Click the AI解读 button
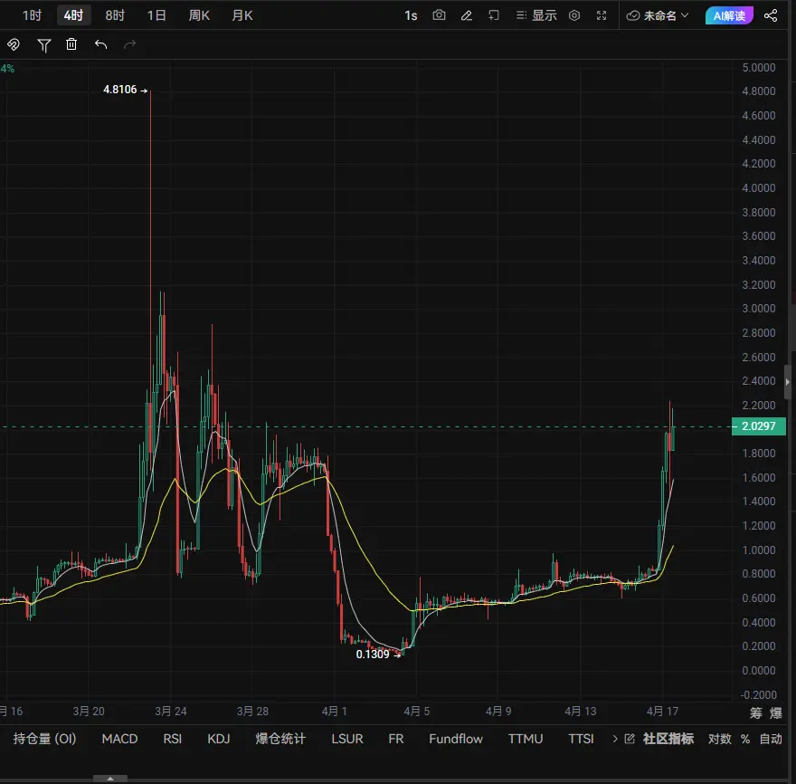 click(x=729, y=15)
